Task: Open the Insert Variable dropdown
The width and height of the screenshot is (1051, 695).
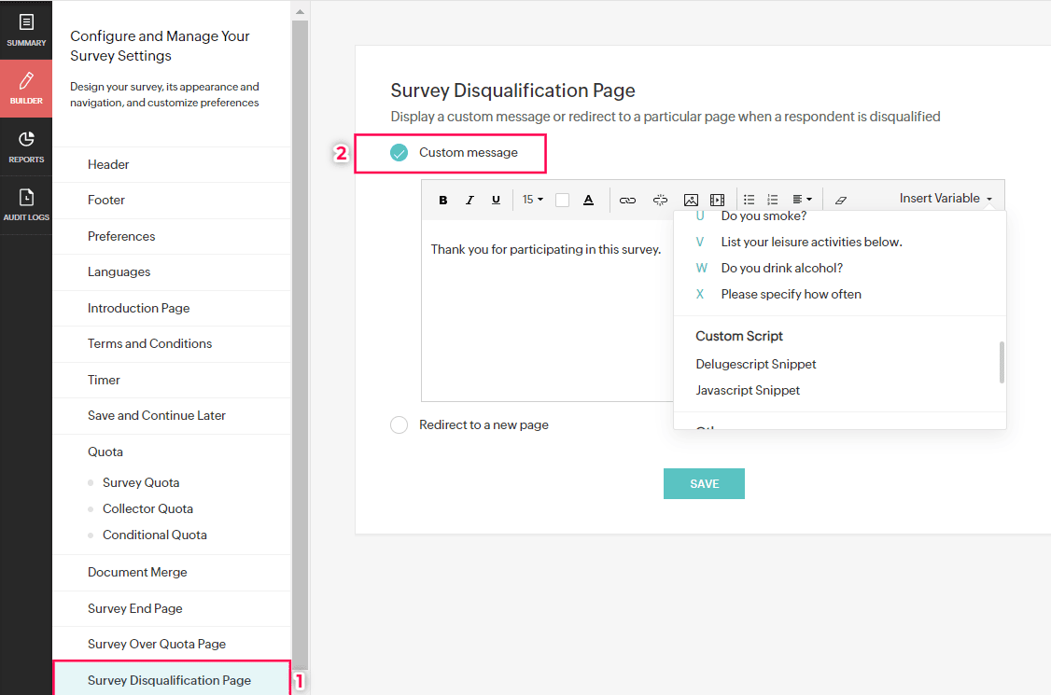Action: coord(946,199)
